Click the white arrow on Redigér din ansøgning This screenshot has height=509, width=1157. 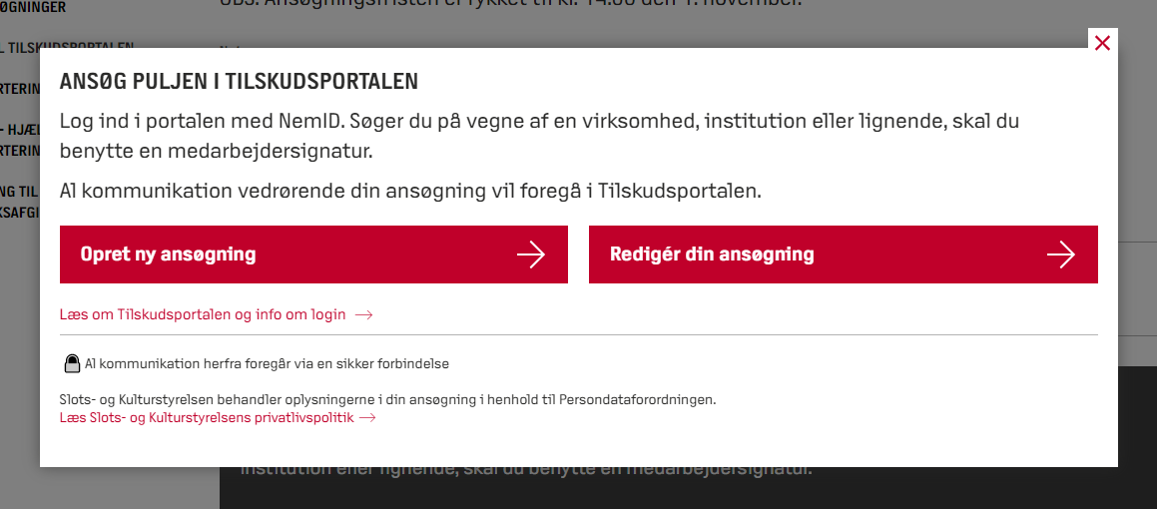(1061, 254)
